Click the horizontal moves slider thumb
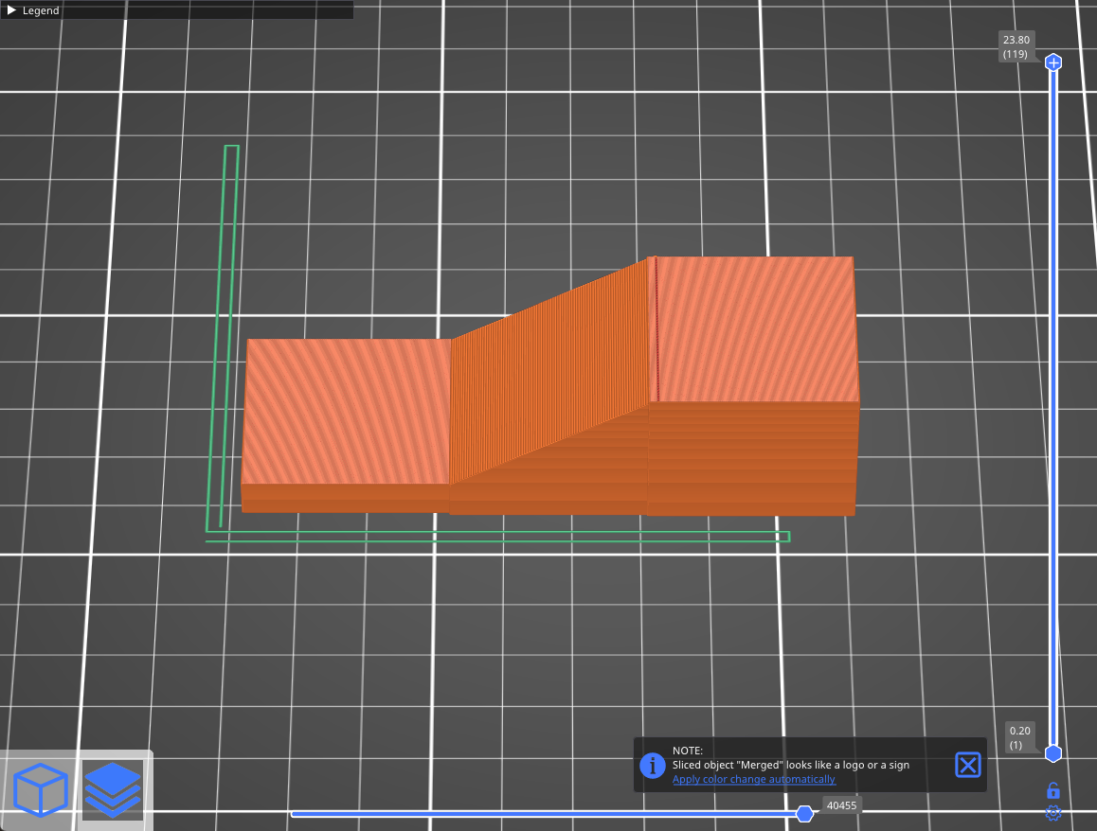1097x831 pixels. tap(804, 813)
